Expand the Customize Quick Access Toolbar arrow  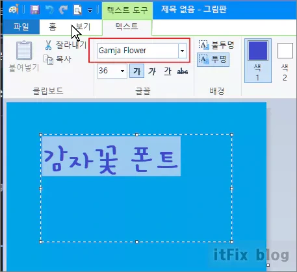[x=90, y=10]
